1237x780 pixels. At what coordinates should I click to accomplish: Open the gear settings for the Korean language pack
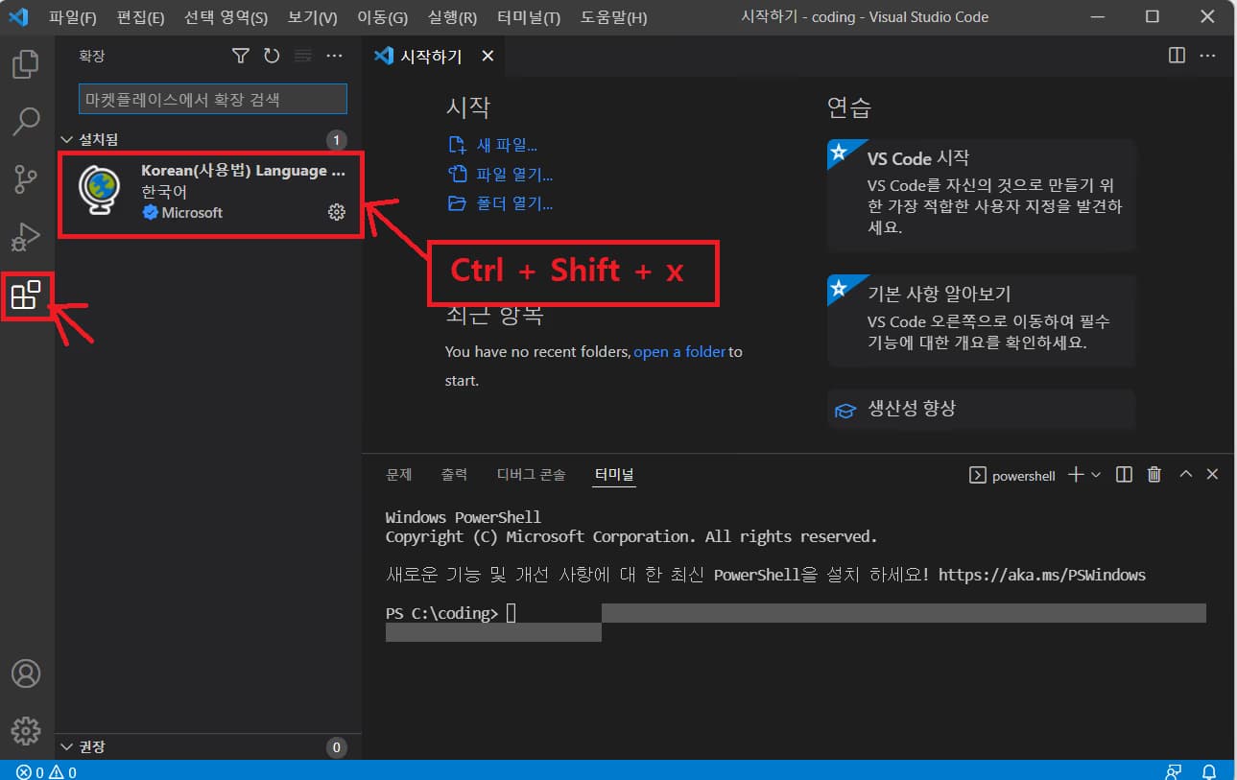pyautogui.click(x=336, y=212)
